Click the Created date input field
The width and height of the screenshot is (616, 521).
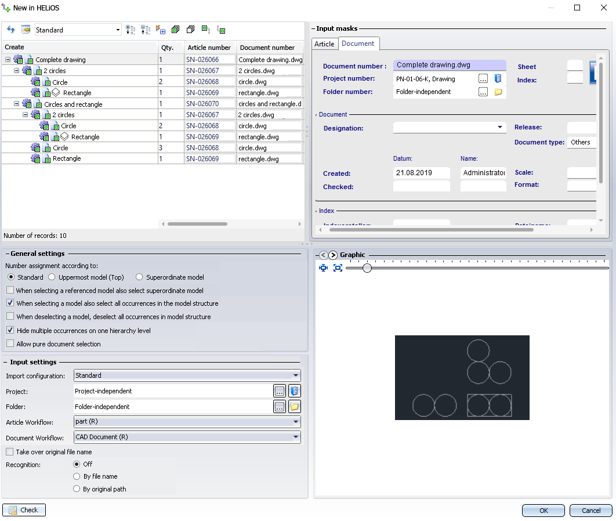click(x=421, y=173)
